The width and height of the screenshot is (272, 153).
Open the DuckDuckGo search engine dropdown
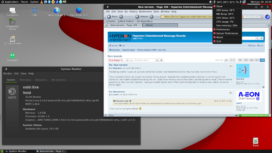point(243,17)
